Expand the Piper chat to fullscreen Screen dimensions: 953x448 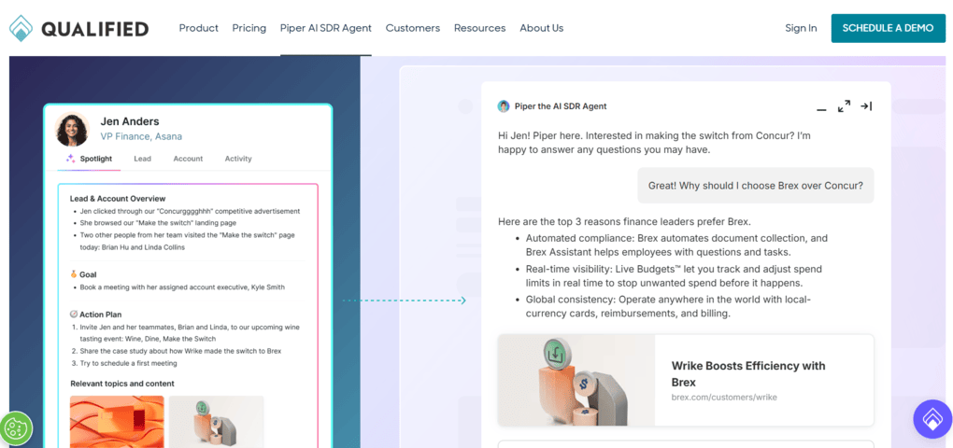coord(844,106)
